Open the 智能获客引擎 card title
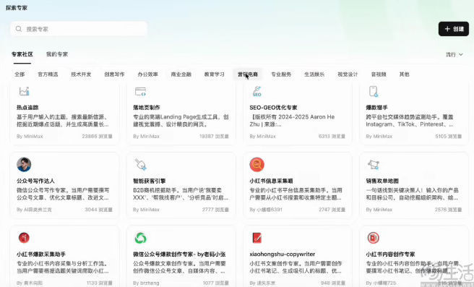 (x=150, y=181)
